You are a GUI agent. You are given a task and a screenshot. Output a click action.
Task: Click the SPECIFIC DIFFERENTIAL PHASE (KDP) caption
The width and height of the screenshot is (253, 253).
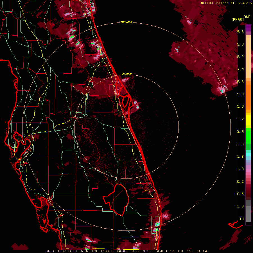click(x=88, y=251)
